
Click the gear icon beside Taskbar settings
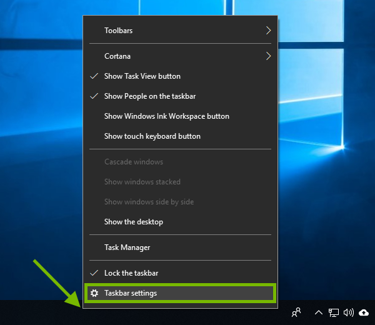click(x=94, y=293)
